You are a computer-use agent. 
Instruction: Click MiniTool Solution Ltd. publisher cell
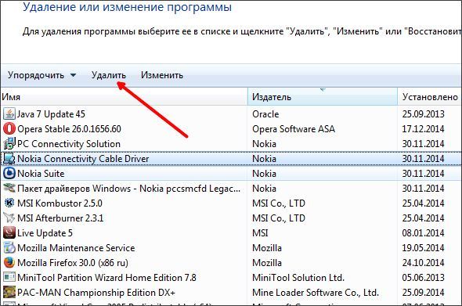(298, 277)
